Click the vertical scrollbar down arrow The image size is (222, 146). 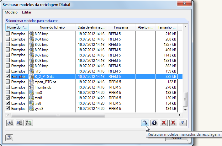click(185, 110)
